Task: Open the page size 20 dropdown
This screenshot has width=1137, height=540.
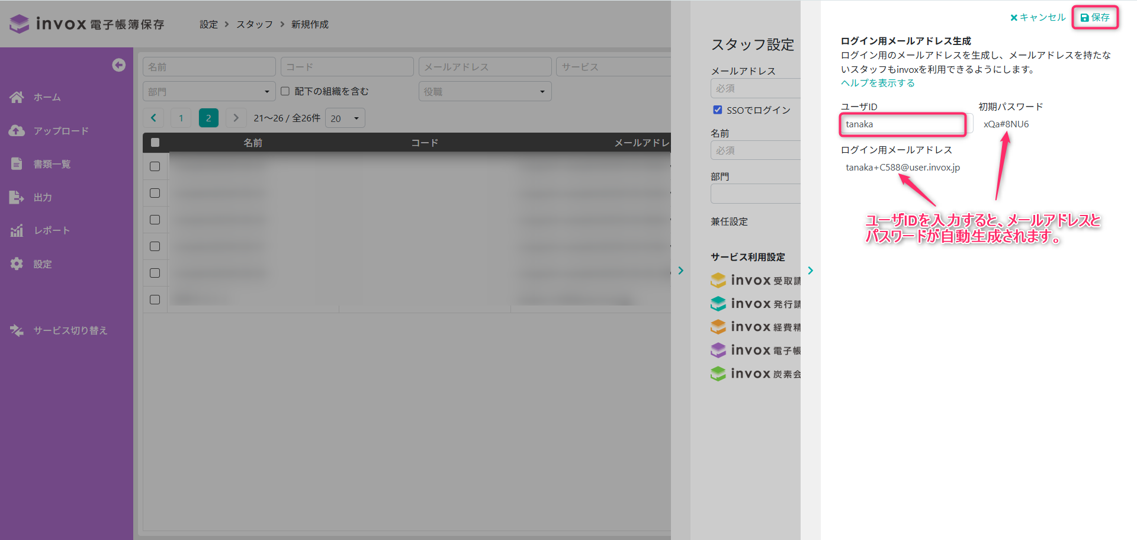Action: coord(345,118)
